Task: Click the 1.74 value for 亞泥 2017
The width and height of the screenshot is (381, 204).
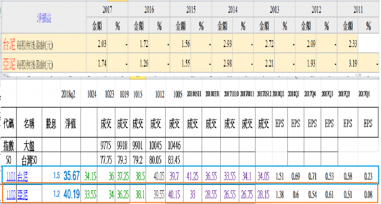Action: 102,63
